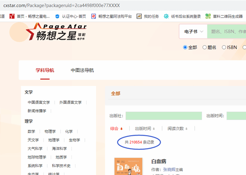Sort results by 综合
The image size is (246, 175).
(114, 129)
